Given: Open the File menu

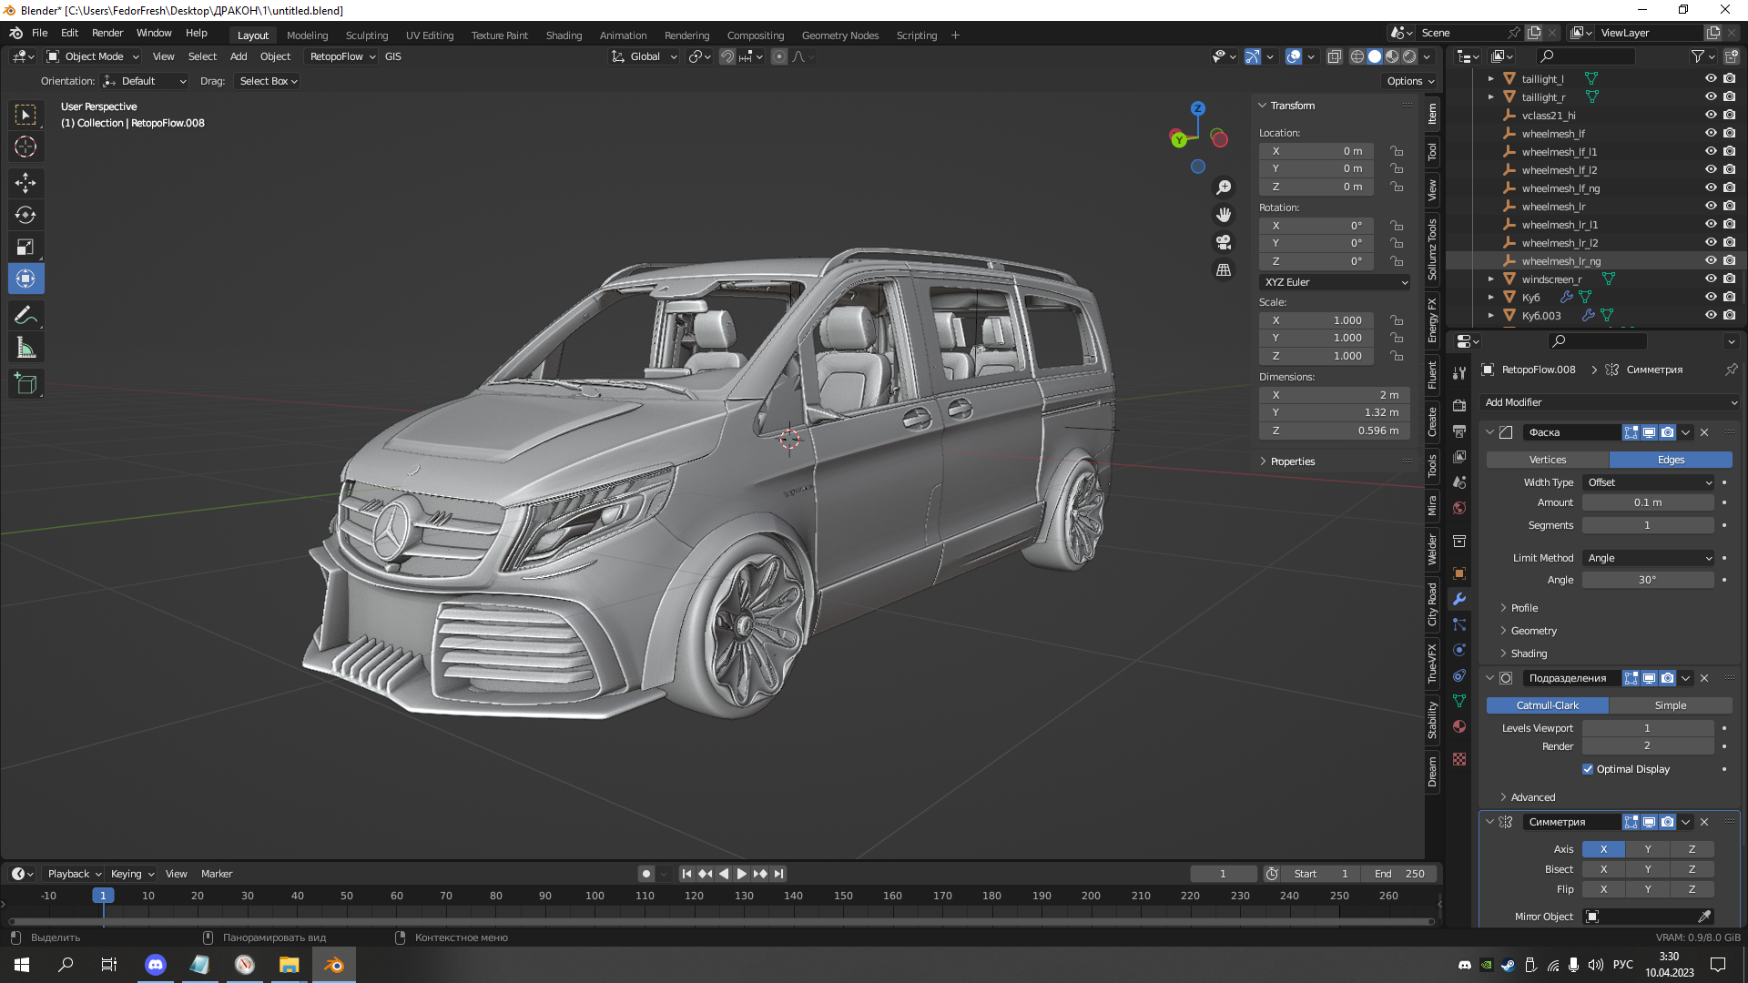Looking at the screenshot, I should coord(40,33).
